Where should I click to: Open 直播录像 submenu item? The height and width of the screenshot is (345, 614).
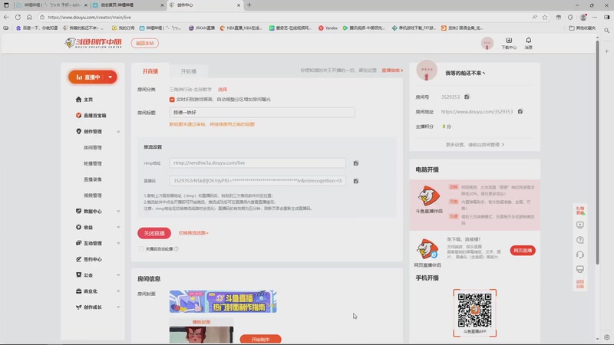click(93, 179)
